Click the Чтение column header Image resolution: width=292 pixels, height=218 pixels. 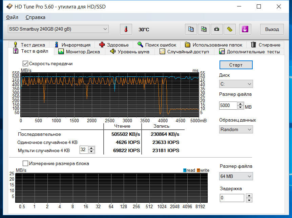click(x=122, y=126)
